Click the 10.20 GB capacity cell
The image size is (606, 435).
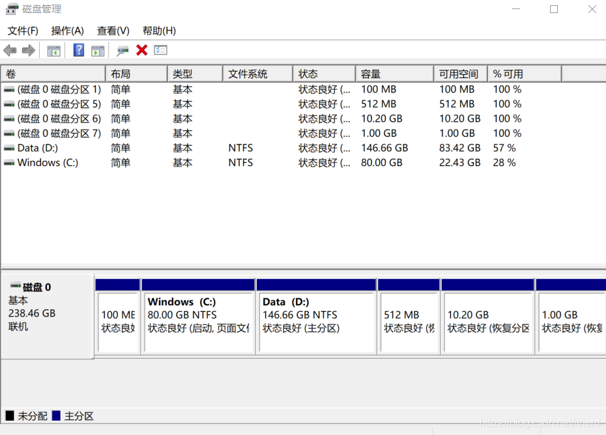(x=382, y=119)
